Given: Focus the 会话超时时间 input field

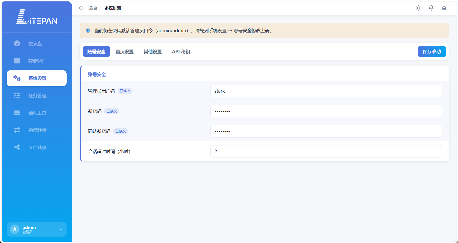Looking at the screenshot, I should pos(326,151).
